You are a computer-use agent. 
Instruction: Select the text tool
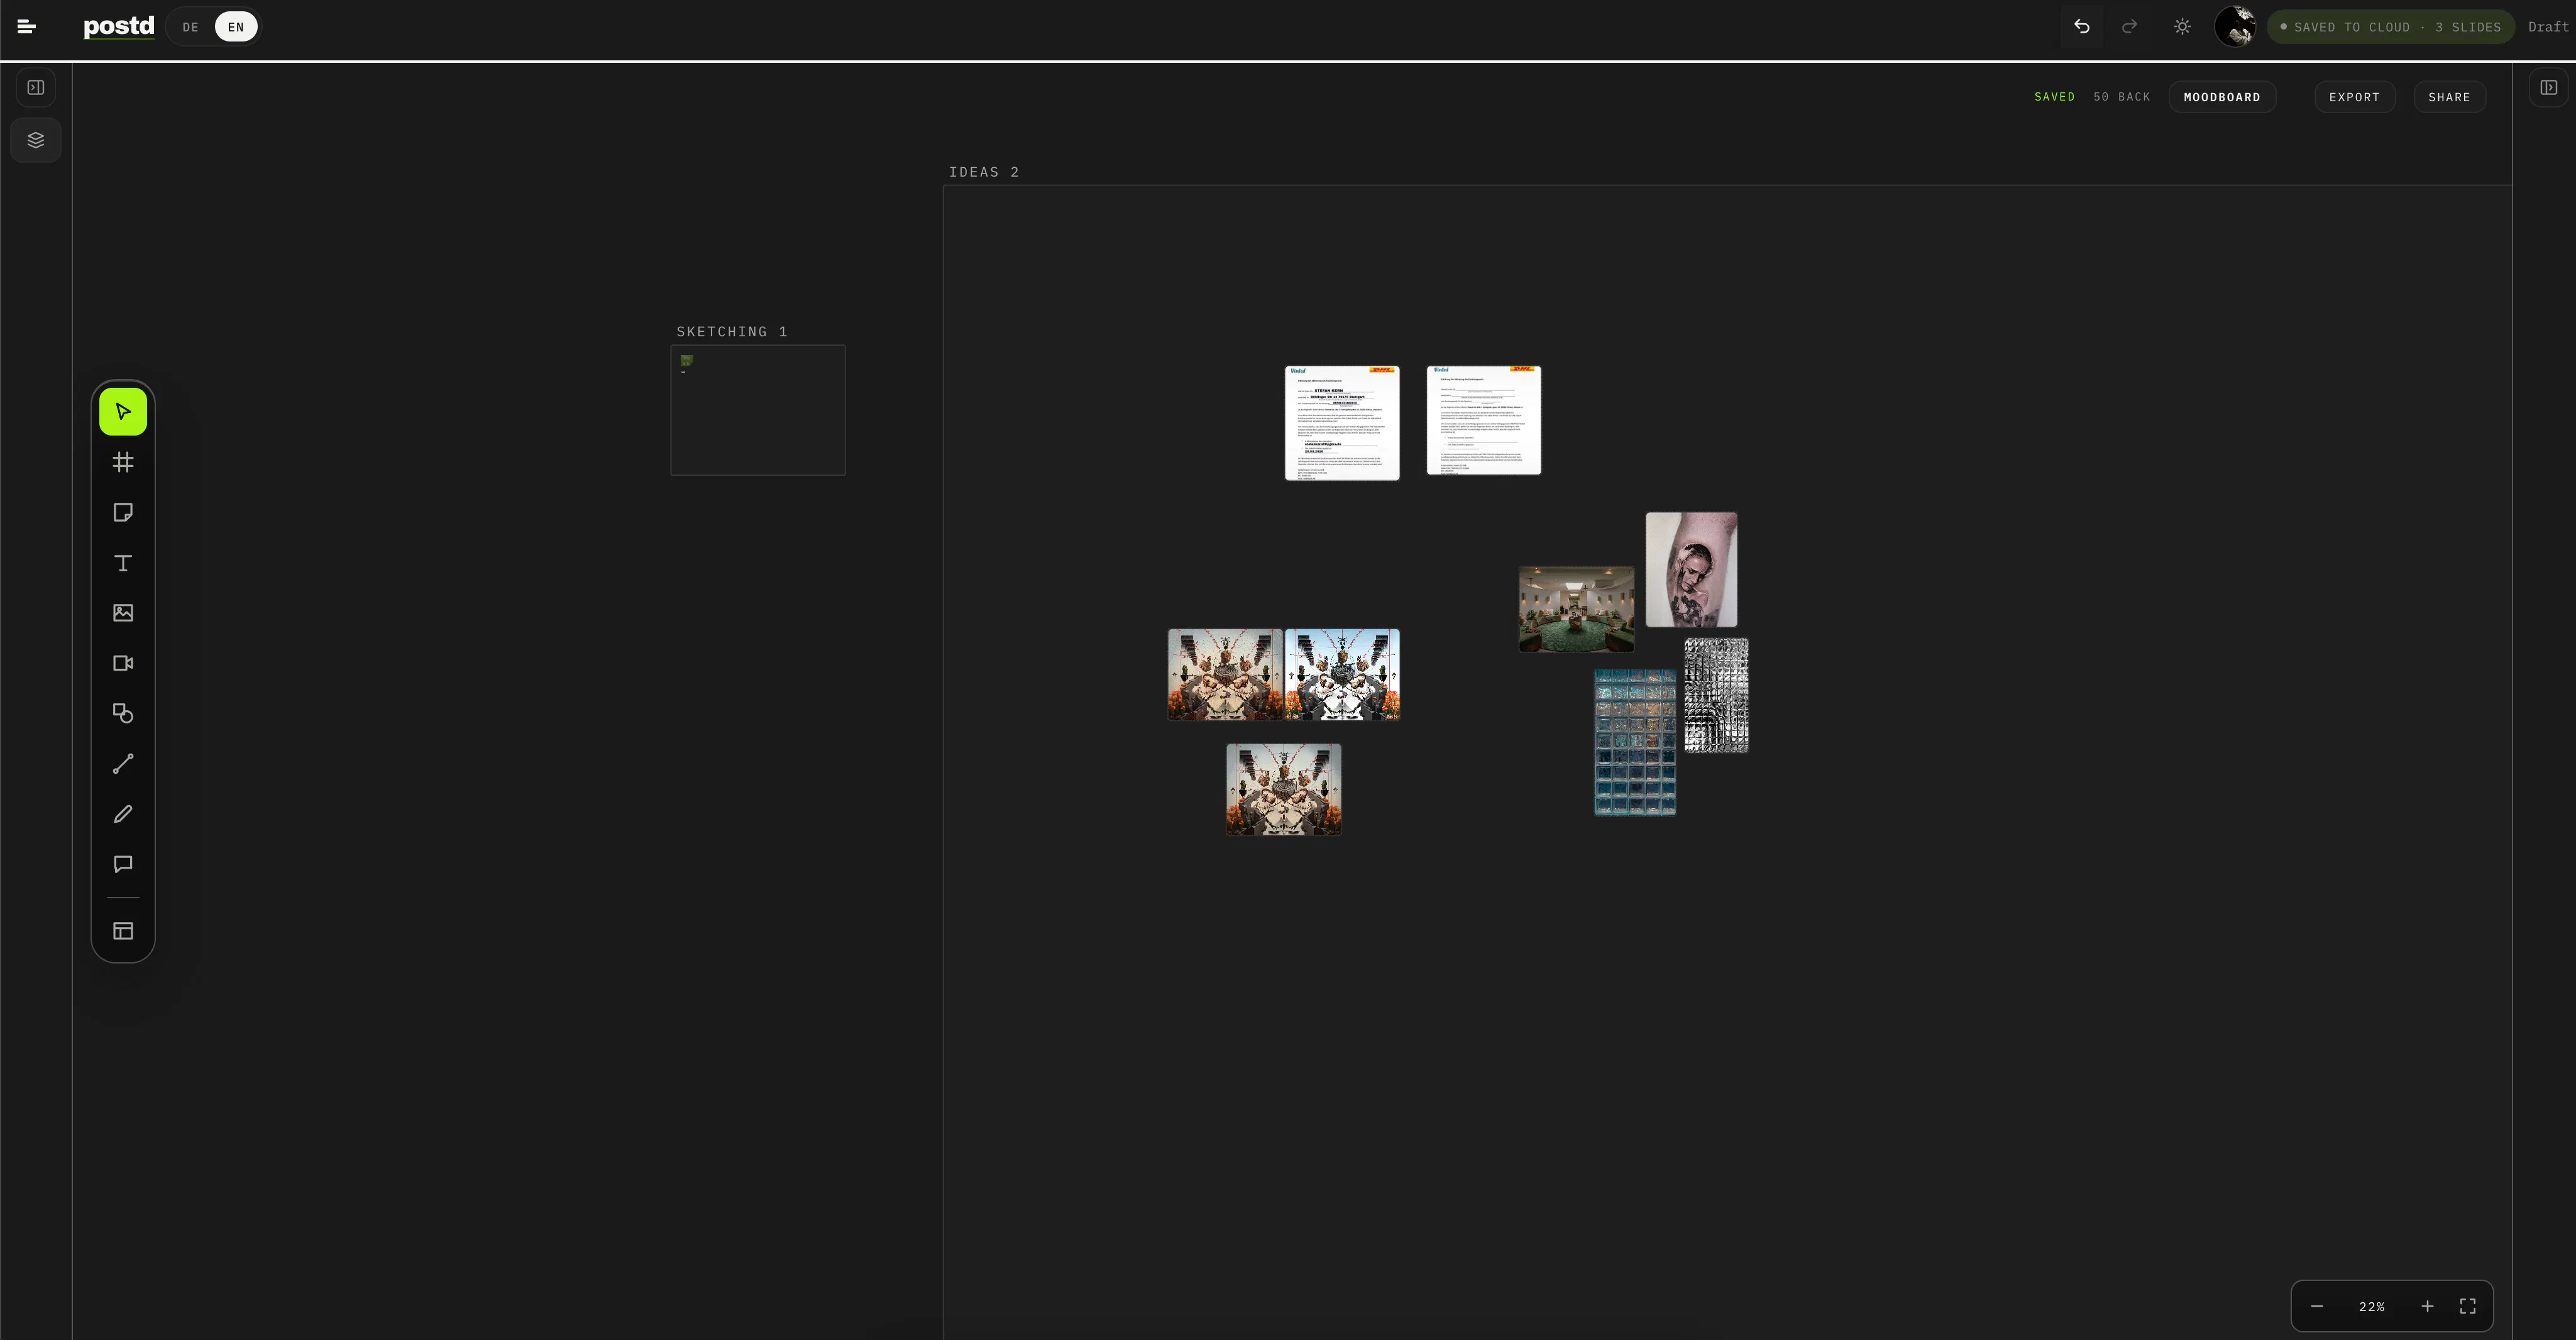click(123, 563)
